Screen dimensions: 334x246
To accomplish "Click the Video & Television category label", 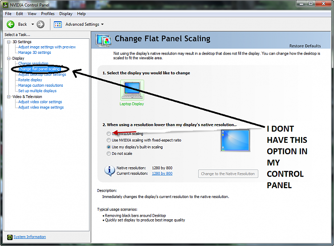I will [x=27, y=97].
